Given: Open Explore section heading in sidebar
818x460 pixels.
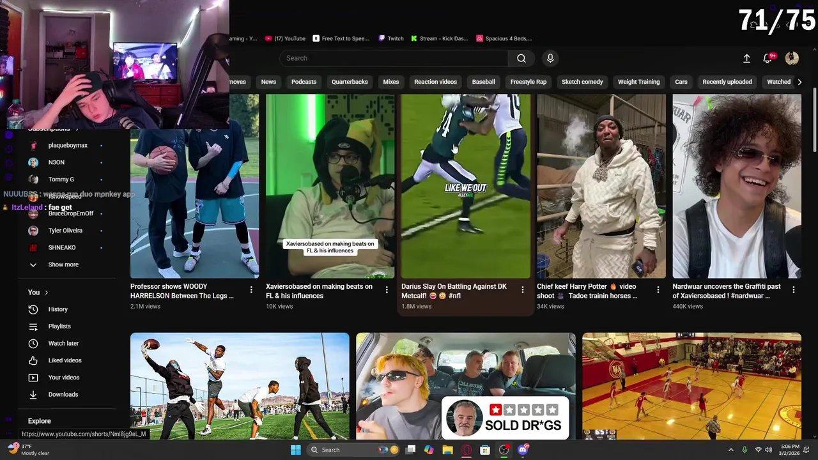Looking at the screenshot, I should point(39,421).
